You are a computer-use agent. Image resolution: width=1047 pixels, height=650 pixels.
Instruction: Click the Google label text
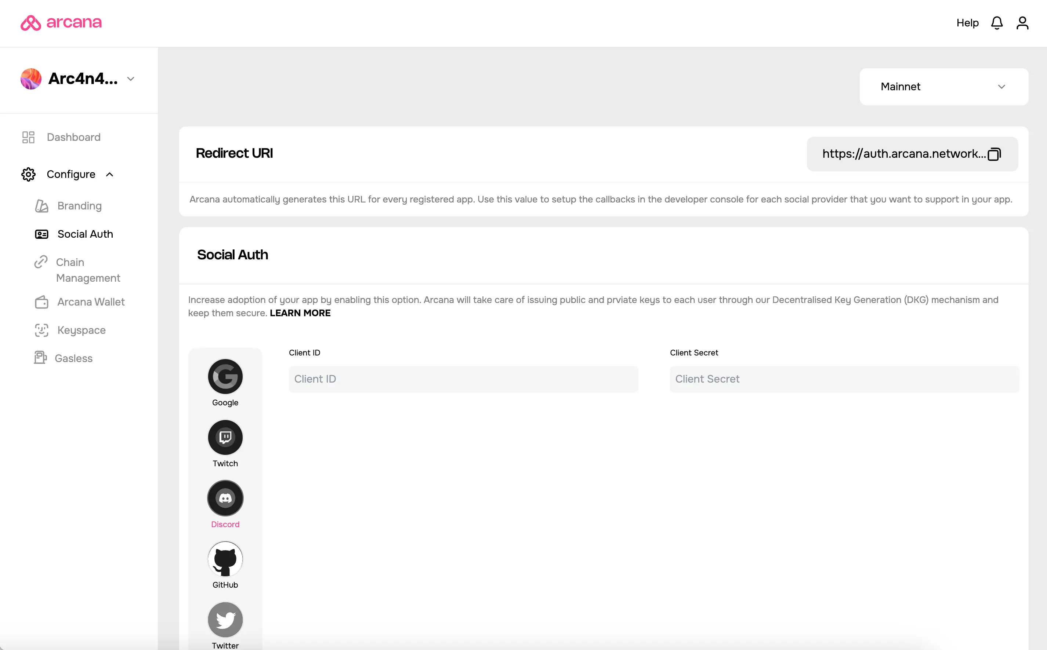225,402
